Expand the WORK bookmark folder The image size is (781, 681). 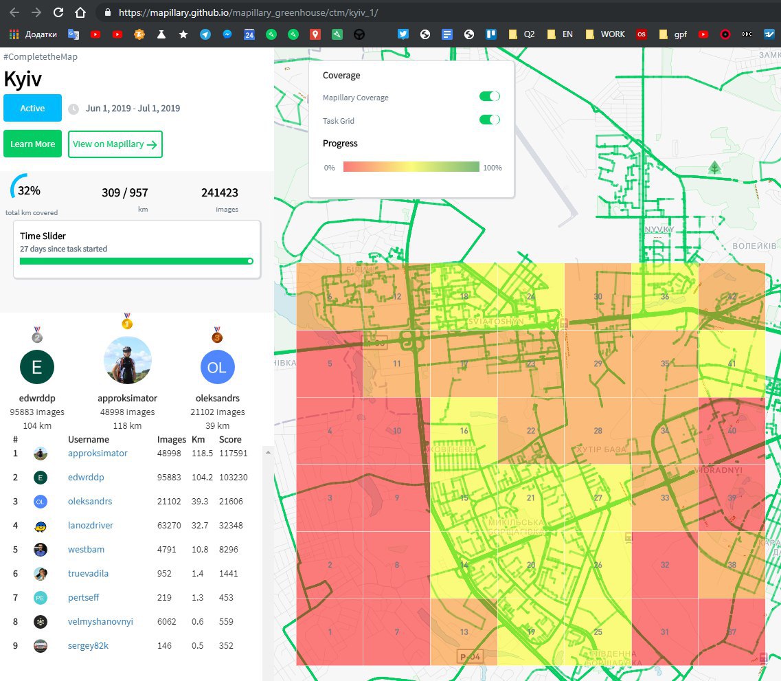pos(605,34)
